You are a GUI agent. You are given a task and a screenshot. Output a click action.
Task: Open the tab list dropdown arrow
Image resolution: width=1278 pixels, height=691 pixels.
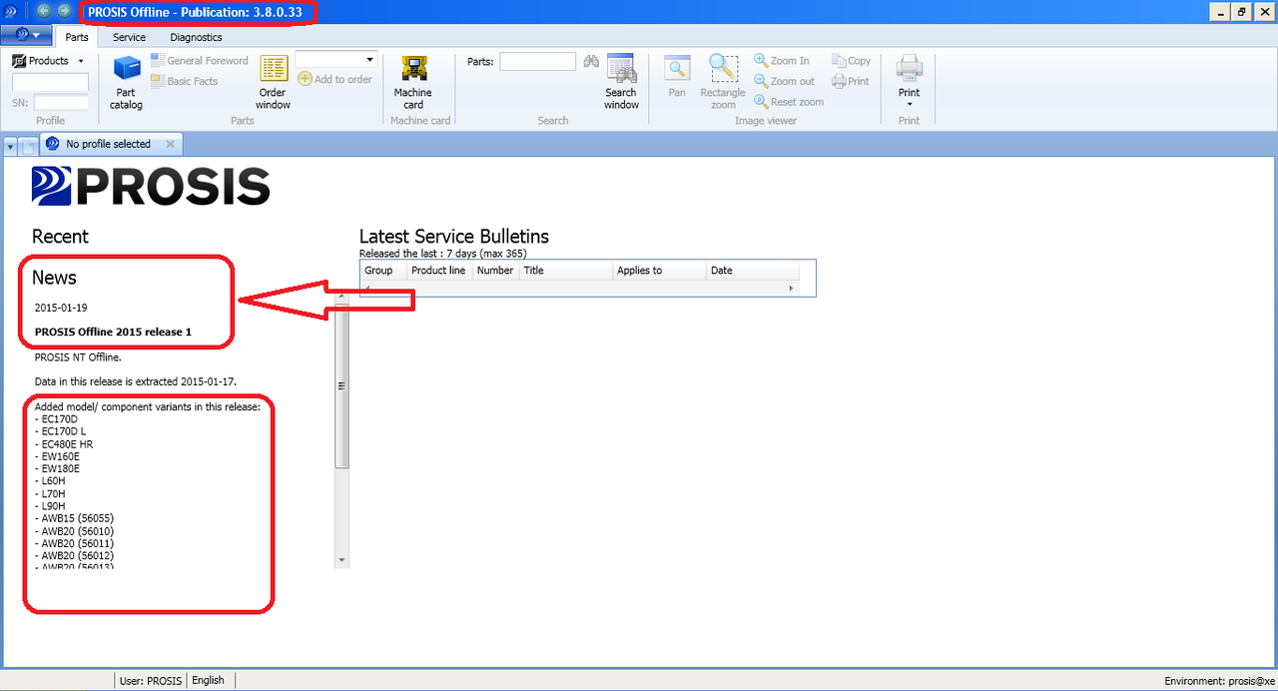coord(11,146)
